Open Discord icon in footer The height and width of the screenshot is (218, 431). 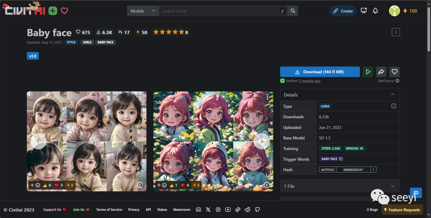click(198, 210)
